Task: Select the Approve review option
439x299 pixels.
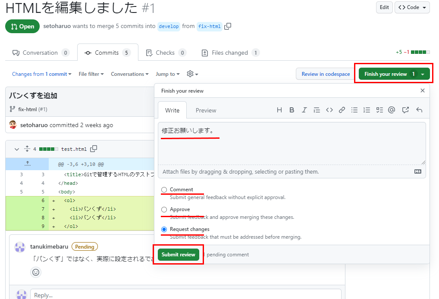Action: click(x=164, y=210)
